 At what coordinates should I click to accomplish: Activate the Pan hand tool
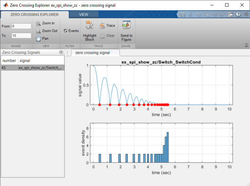click(42, 38)
